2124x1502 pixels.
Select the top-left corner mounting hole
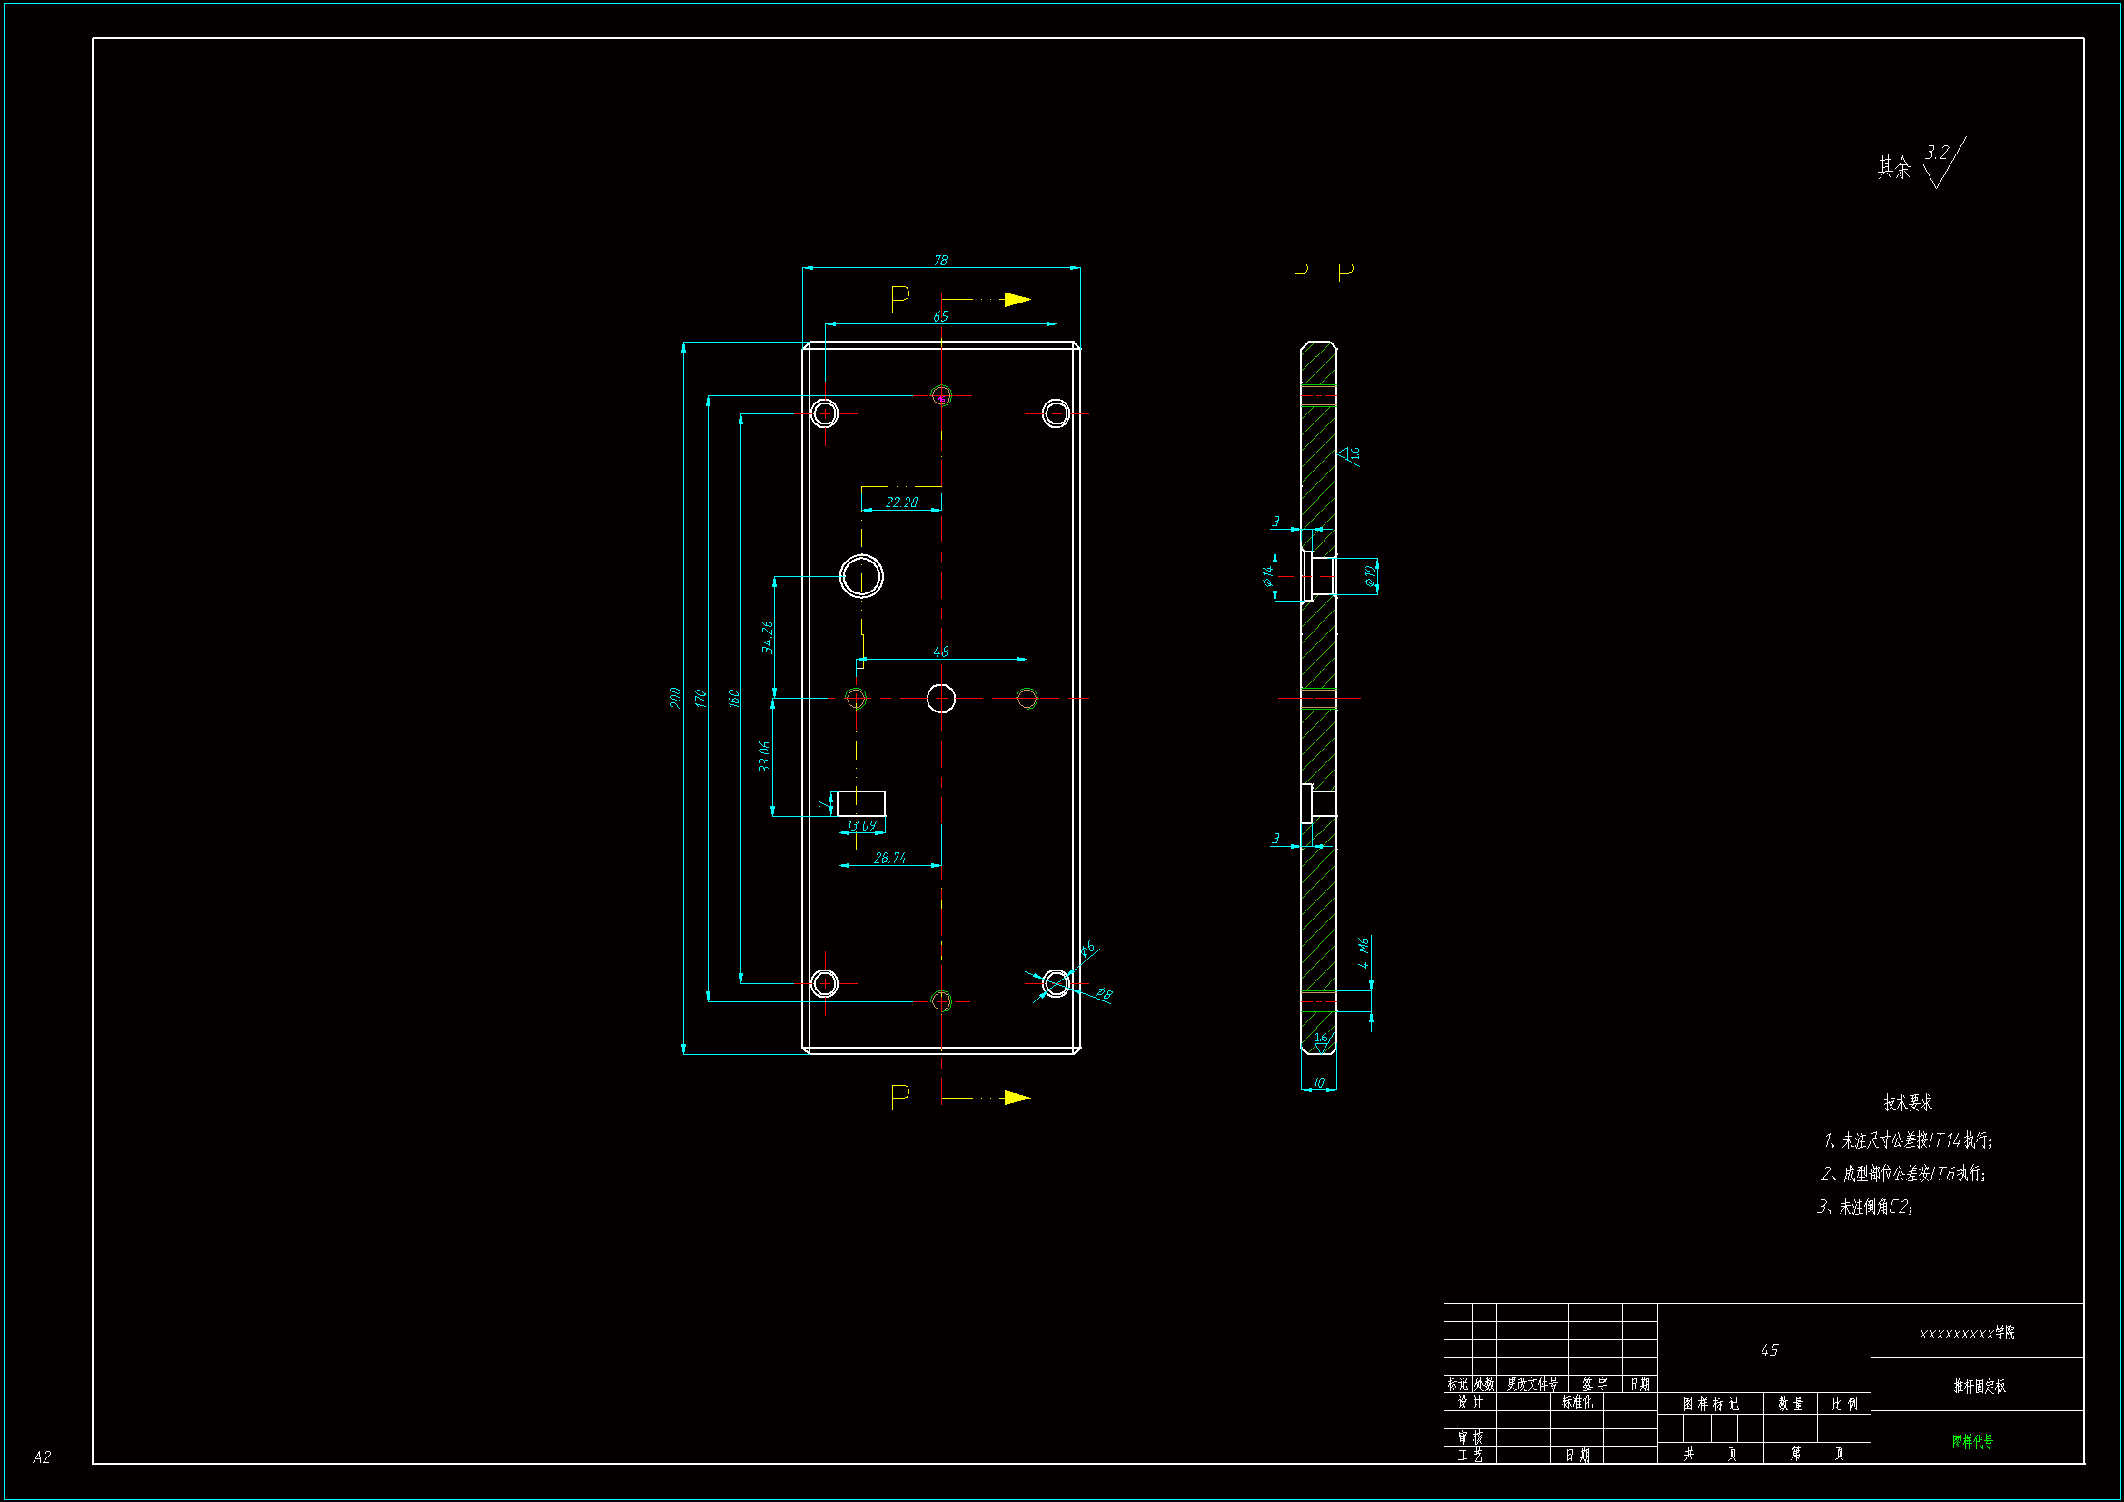tap(824, 413)
